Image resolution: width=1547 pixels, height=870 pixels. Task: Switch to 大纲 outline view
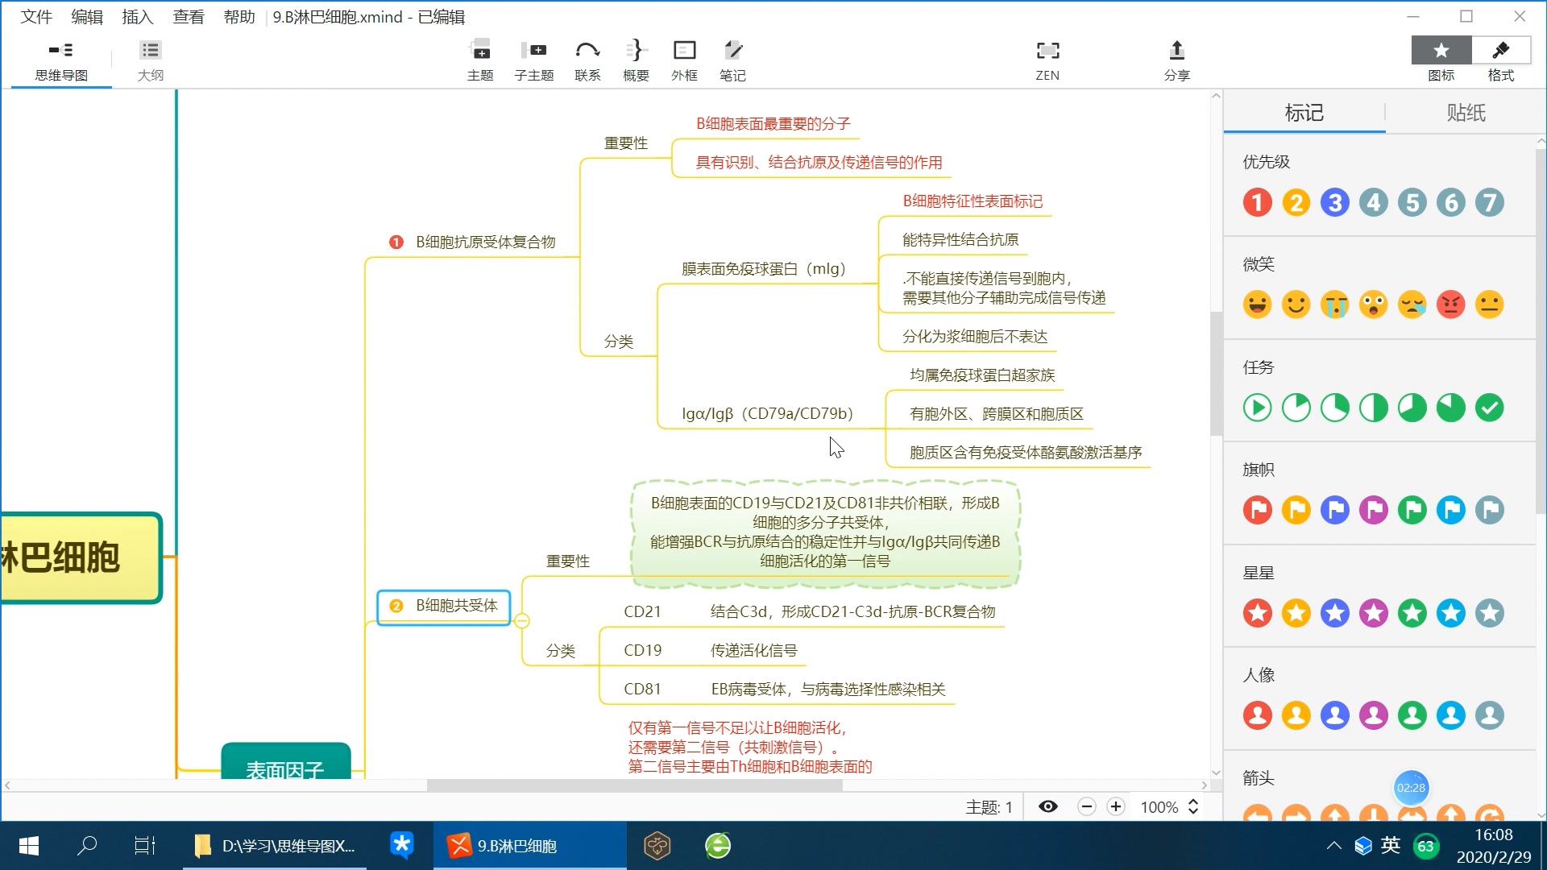coord(151,60)
